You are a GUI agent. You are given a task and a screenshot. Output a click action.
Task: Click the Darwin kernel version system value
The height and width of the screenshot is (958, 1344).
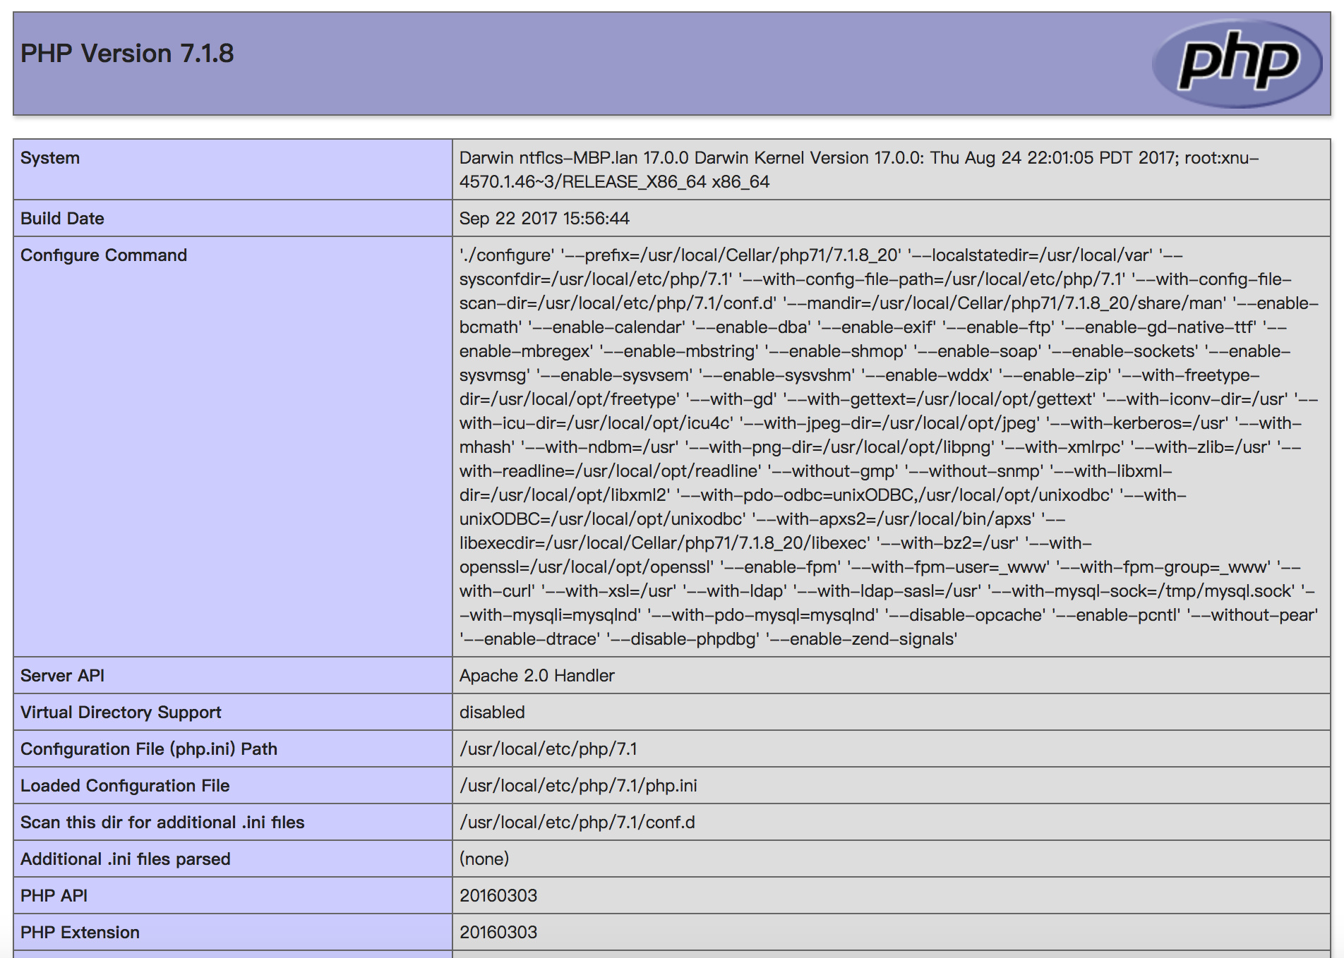click(x=859, y=169)
